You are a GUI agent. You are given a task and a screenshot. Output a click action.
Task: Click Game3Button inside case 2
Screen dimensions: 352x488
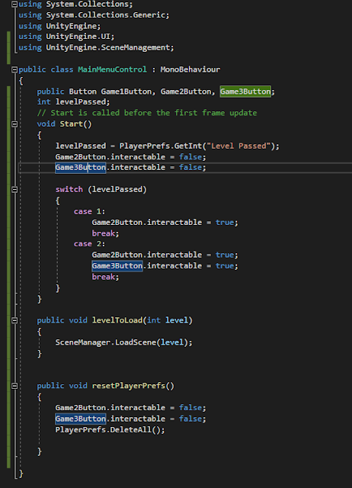117,266
